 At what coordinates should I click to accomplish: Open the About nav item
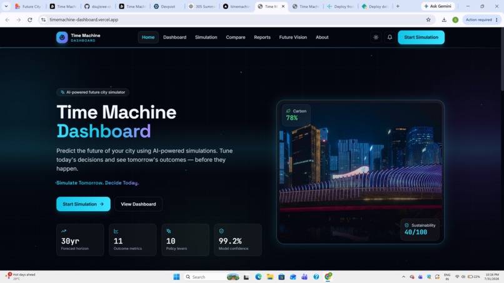tap(322, 37)
